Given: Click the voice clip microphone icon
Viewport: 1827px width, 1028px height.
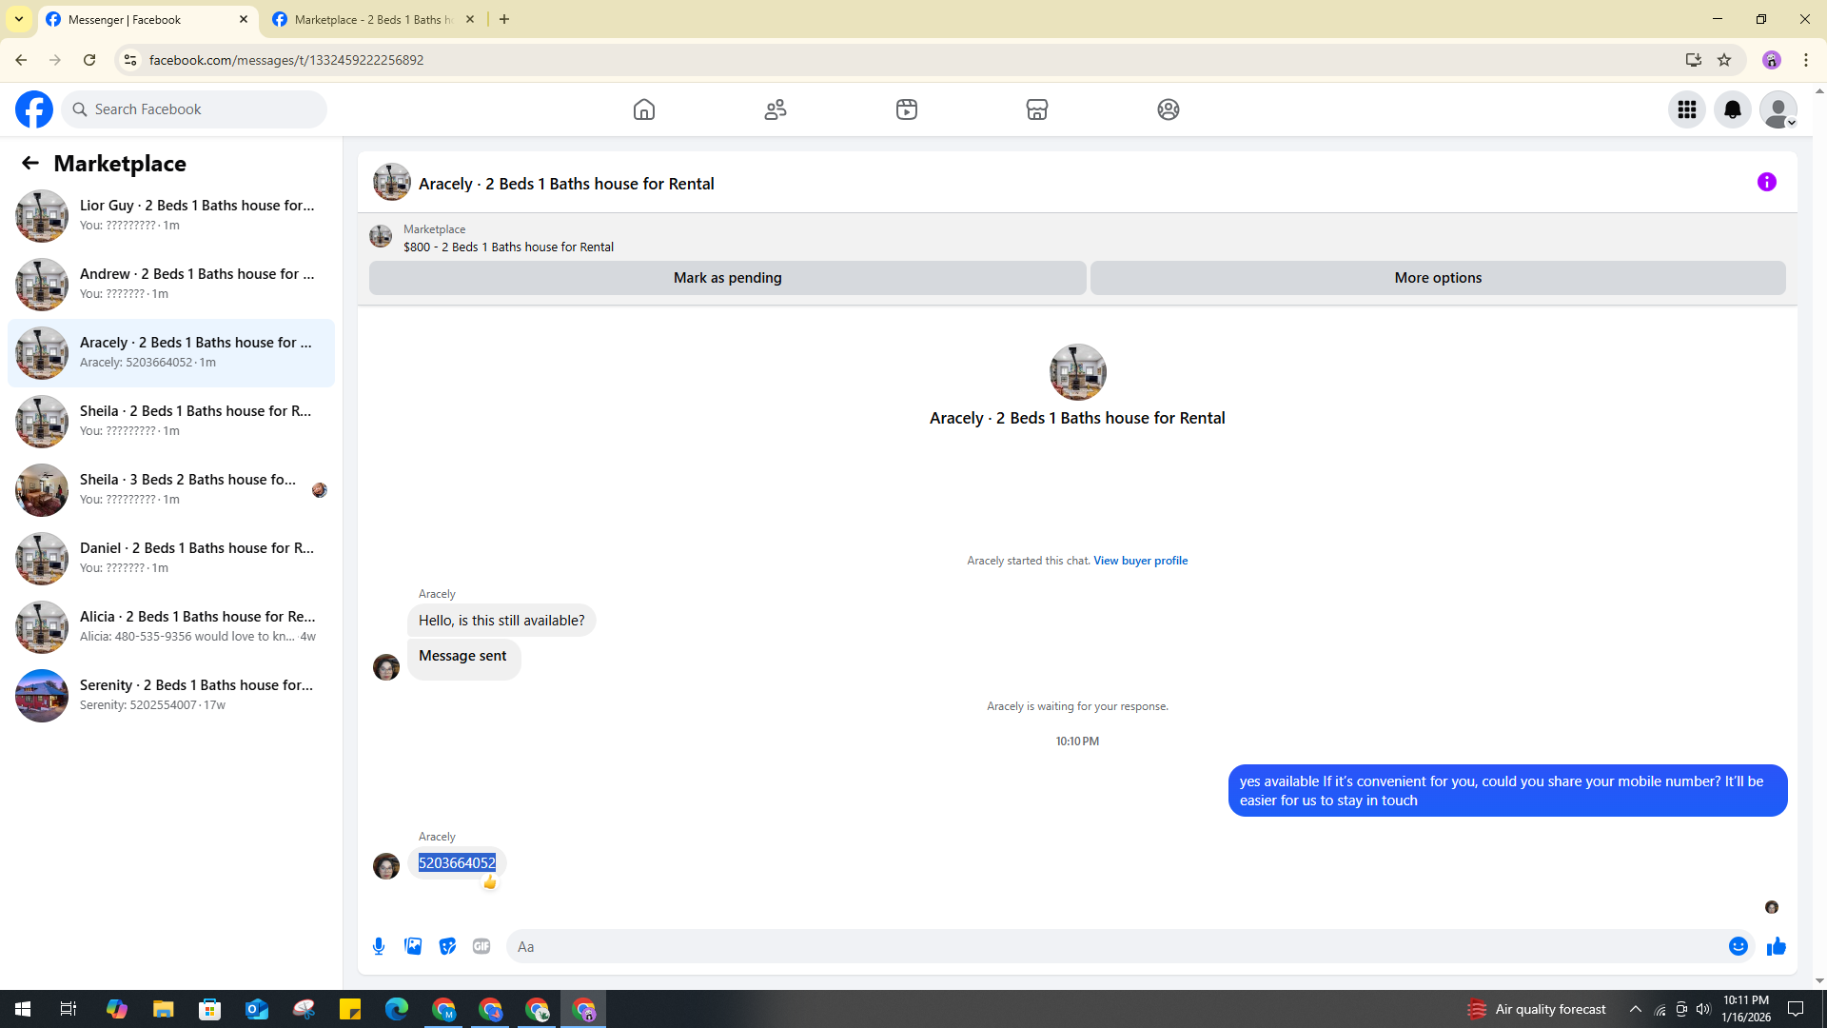Looking at the screenshot, I should [379, 946].
